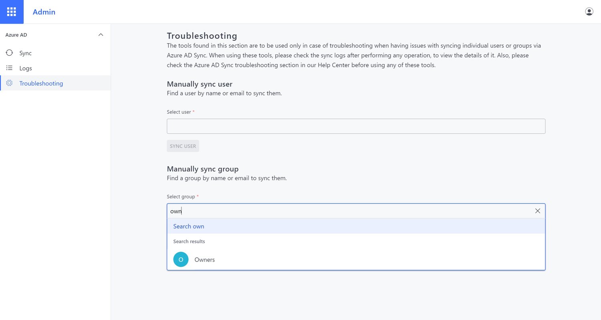Click the Search own option
Image resolution: width=601 pixels, height=320 pixels.
pyautogui.click(x=188, y=226)
